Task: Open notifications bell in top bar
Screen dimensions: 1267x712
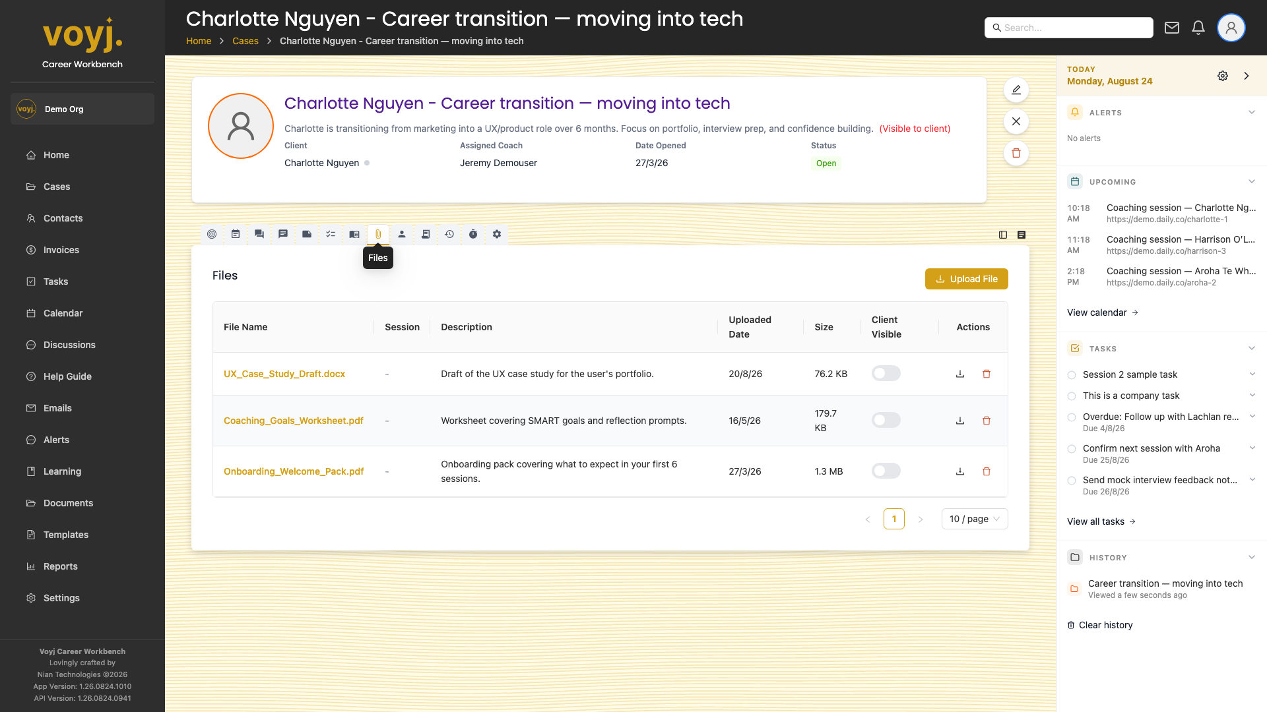Action: pyautogui.click(x=1198, y=28)
